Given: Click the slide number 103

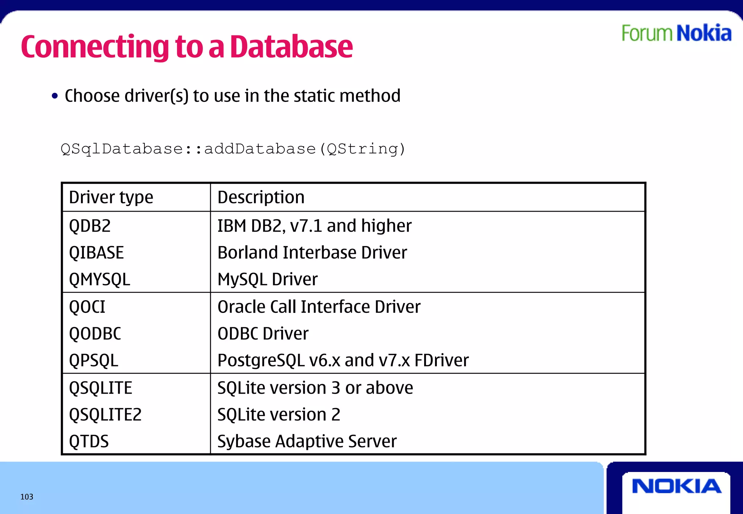Looking at the screenshot, I should 27,497.
